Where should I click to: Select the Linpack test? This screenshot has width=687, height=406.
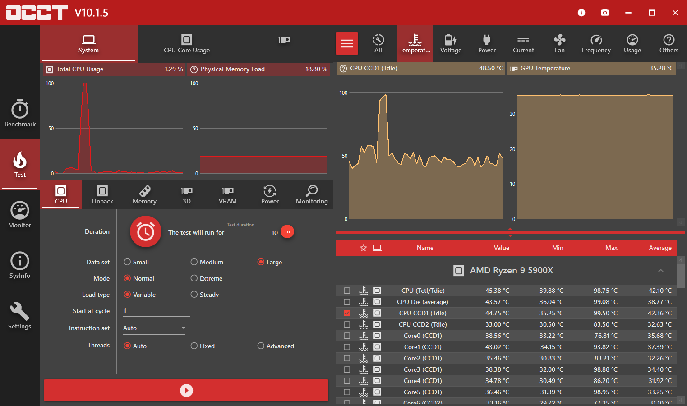102,195
